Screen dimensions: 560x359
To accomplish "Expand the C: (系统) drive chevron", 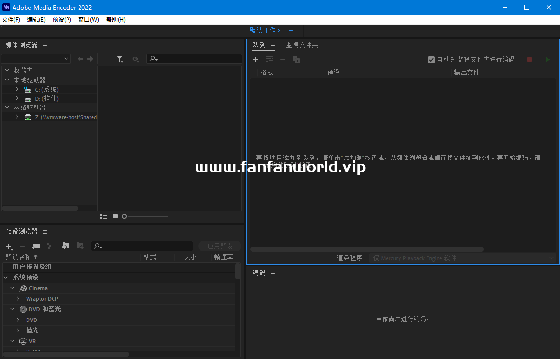I will point(17,89).
